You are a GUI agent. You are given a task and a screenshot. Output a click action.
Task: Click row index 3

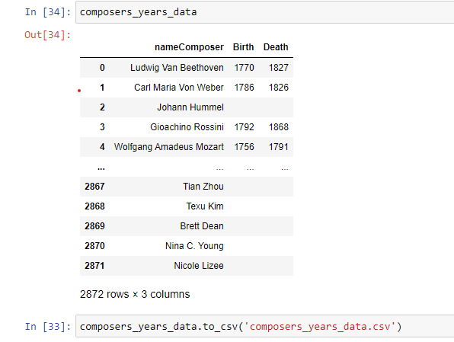(x=102, y=127)
